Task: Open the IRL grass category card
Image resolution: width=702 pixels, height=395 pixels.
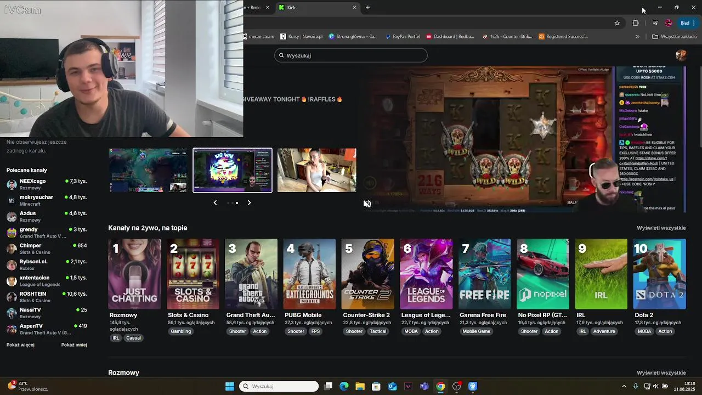Action: (601, 274)
